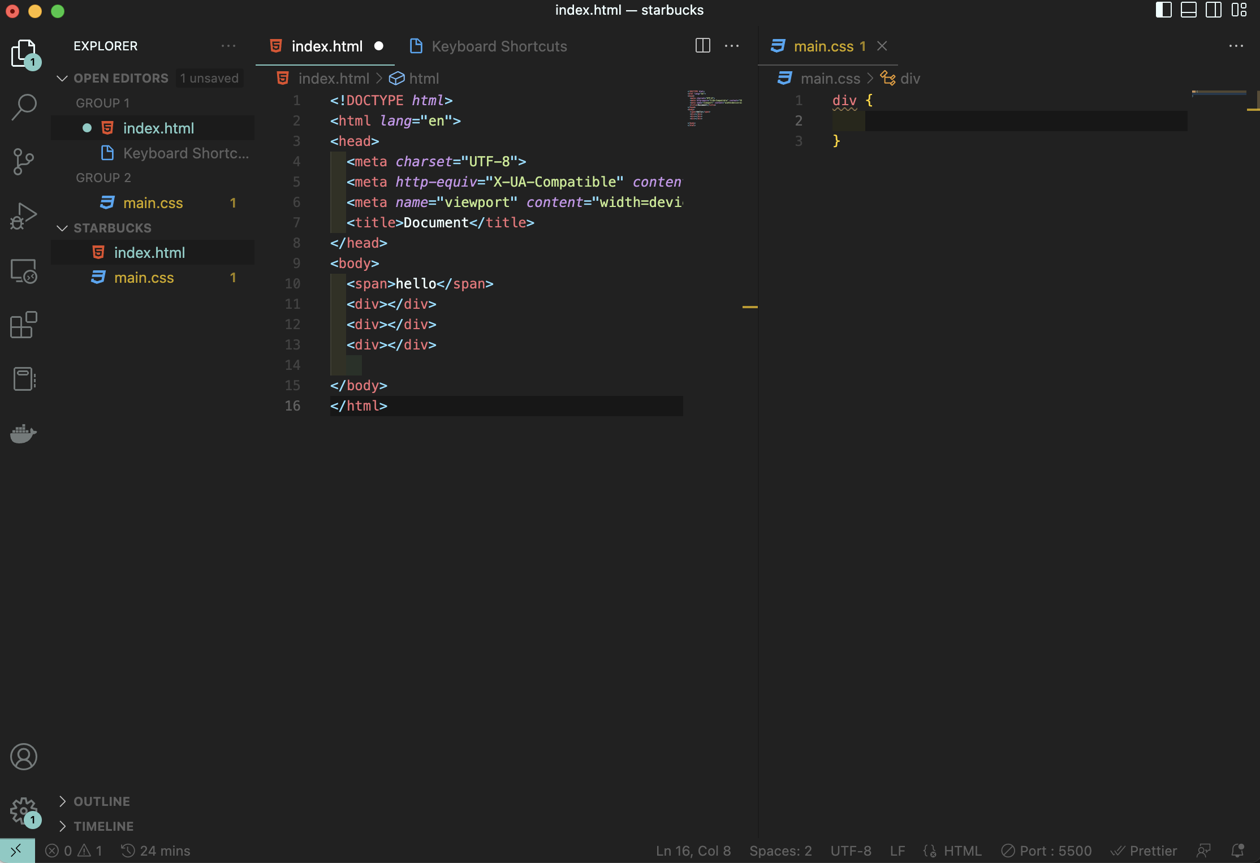Open the Search view in activity bar

point(24,107)
